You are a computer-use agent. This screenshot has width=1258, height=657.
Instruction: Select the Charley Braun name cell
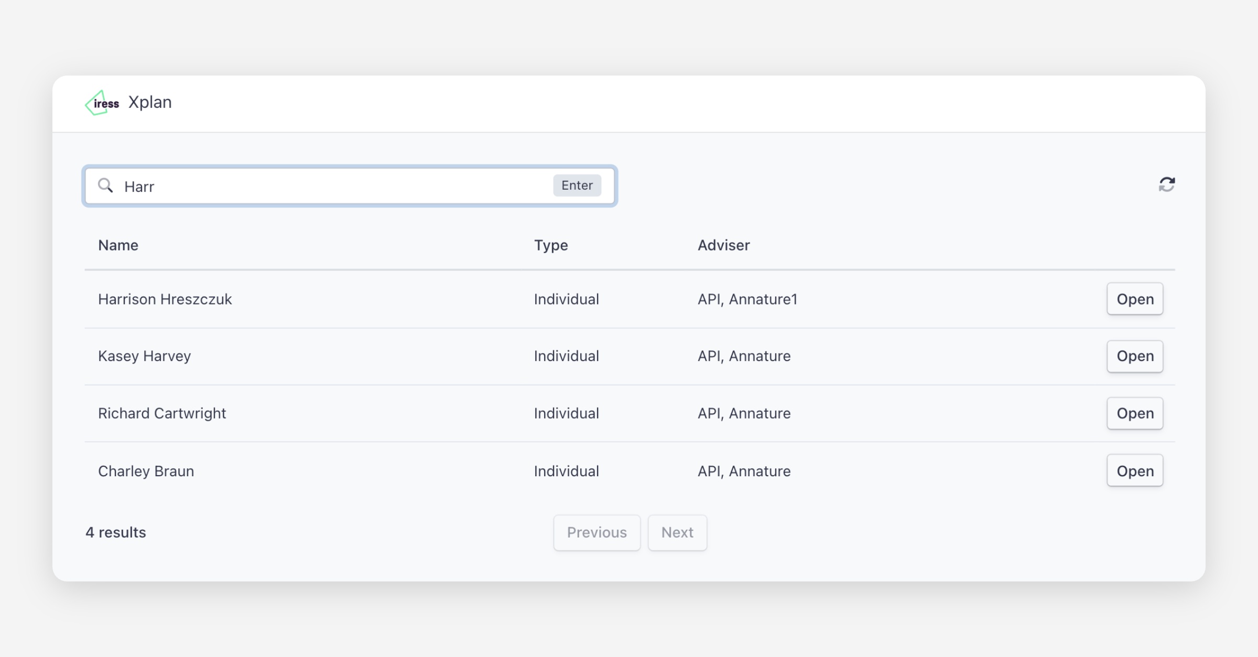[146, 471]
